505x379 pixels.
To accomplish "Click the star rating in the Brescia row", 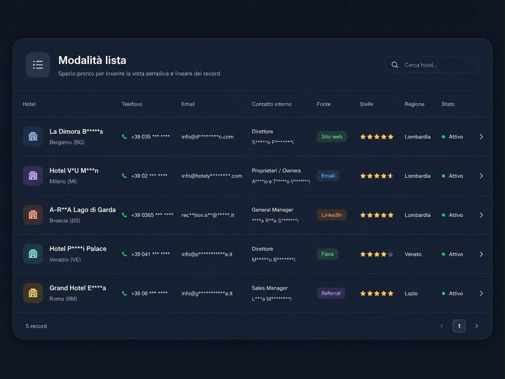I will tap(377, 215).
